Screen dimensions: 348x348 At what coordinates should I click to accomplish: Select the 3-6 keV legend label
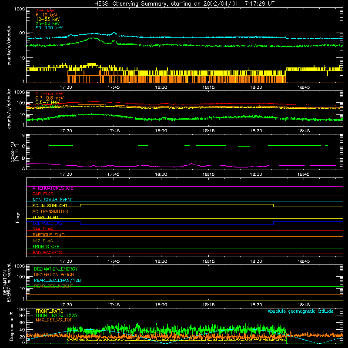45,10
